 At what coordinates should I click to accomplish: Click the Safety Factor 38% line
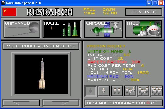pos(114,62)
